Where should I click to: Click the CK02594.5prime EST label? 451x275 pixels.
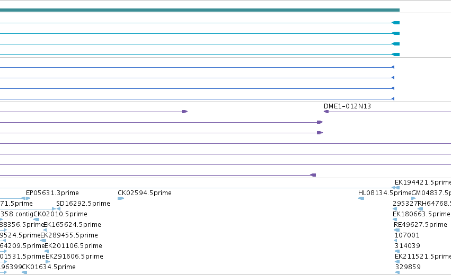[145, 193]
